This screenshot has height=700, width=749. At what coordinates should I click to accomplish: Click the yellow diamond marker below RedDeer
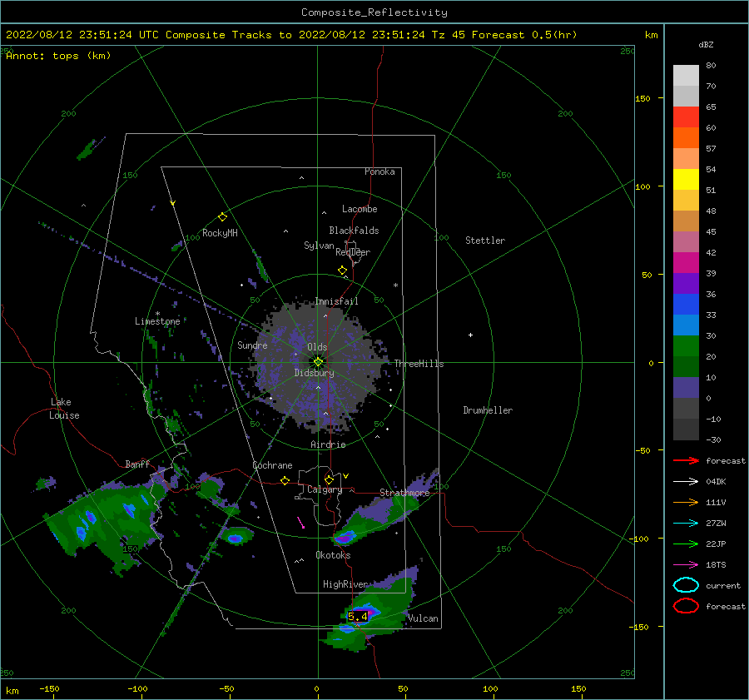343,271
